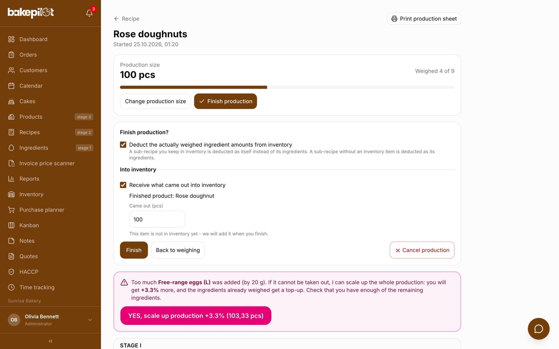Click the Finish production button

pos(225,101)
